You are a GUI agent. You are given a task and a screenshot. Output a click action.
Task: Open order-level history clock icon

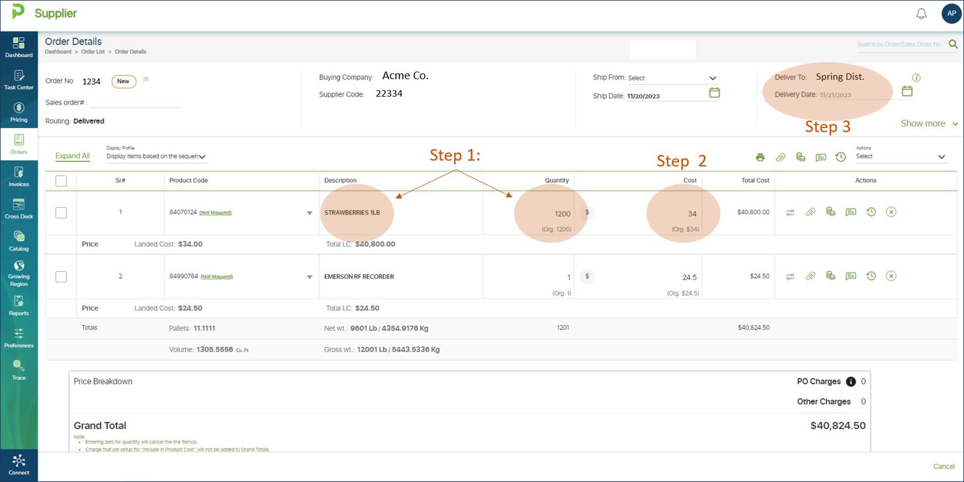click(x=841, y=157)
